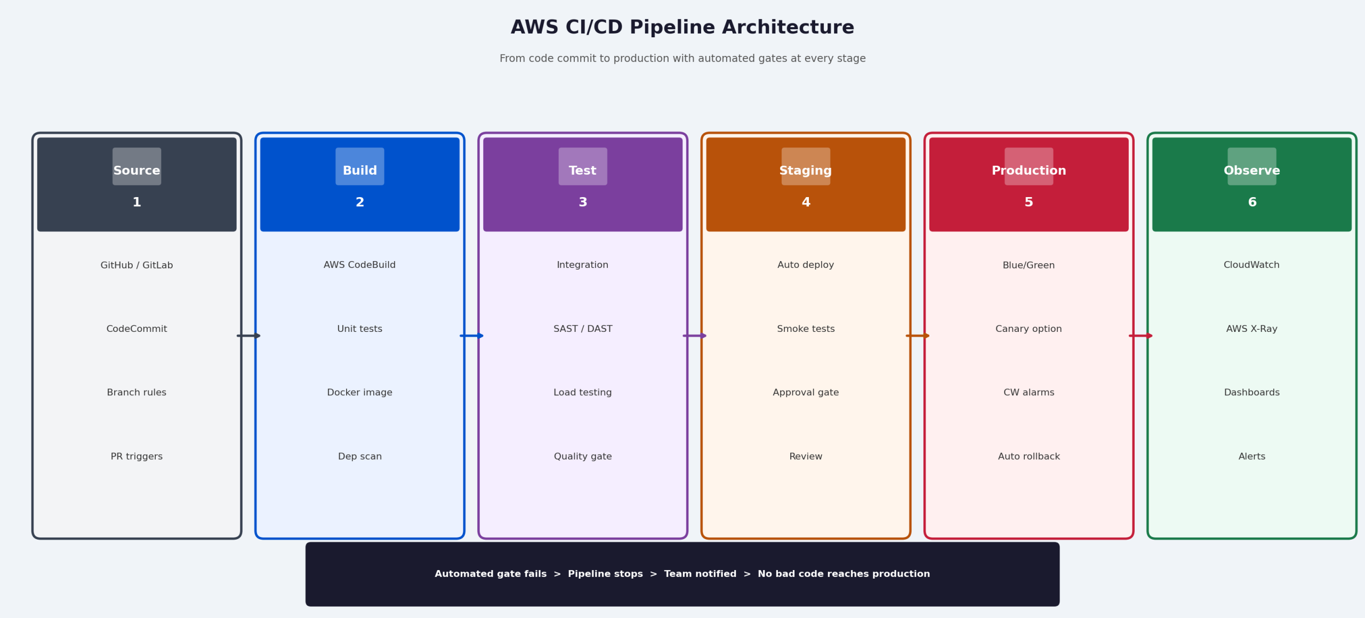Click the 'AWS CI/CD Pipeline Architecture' title
The image size is (1365, 618).
click(682, 27)
